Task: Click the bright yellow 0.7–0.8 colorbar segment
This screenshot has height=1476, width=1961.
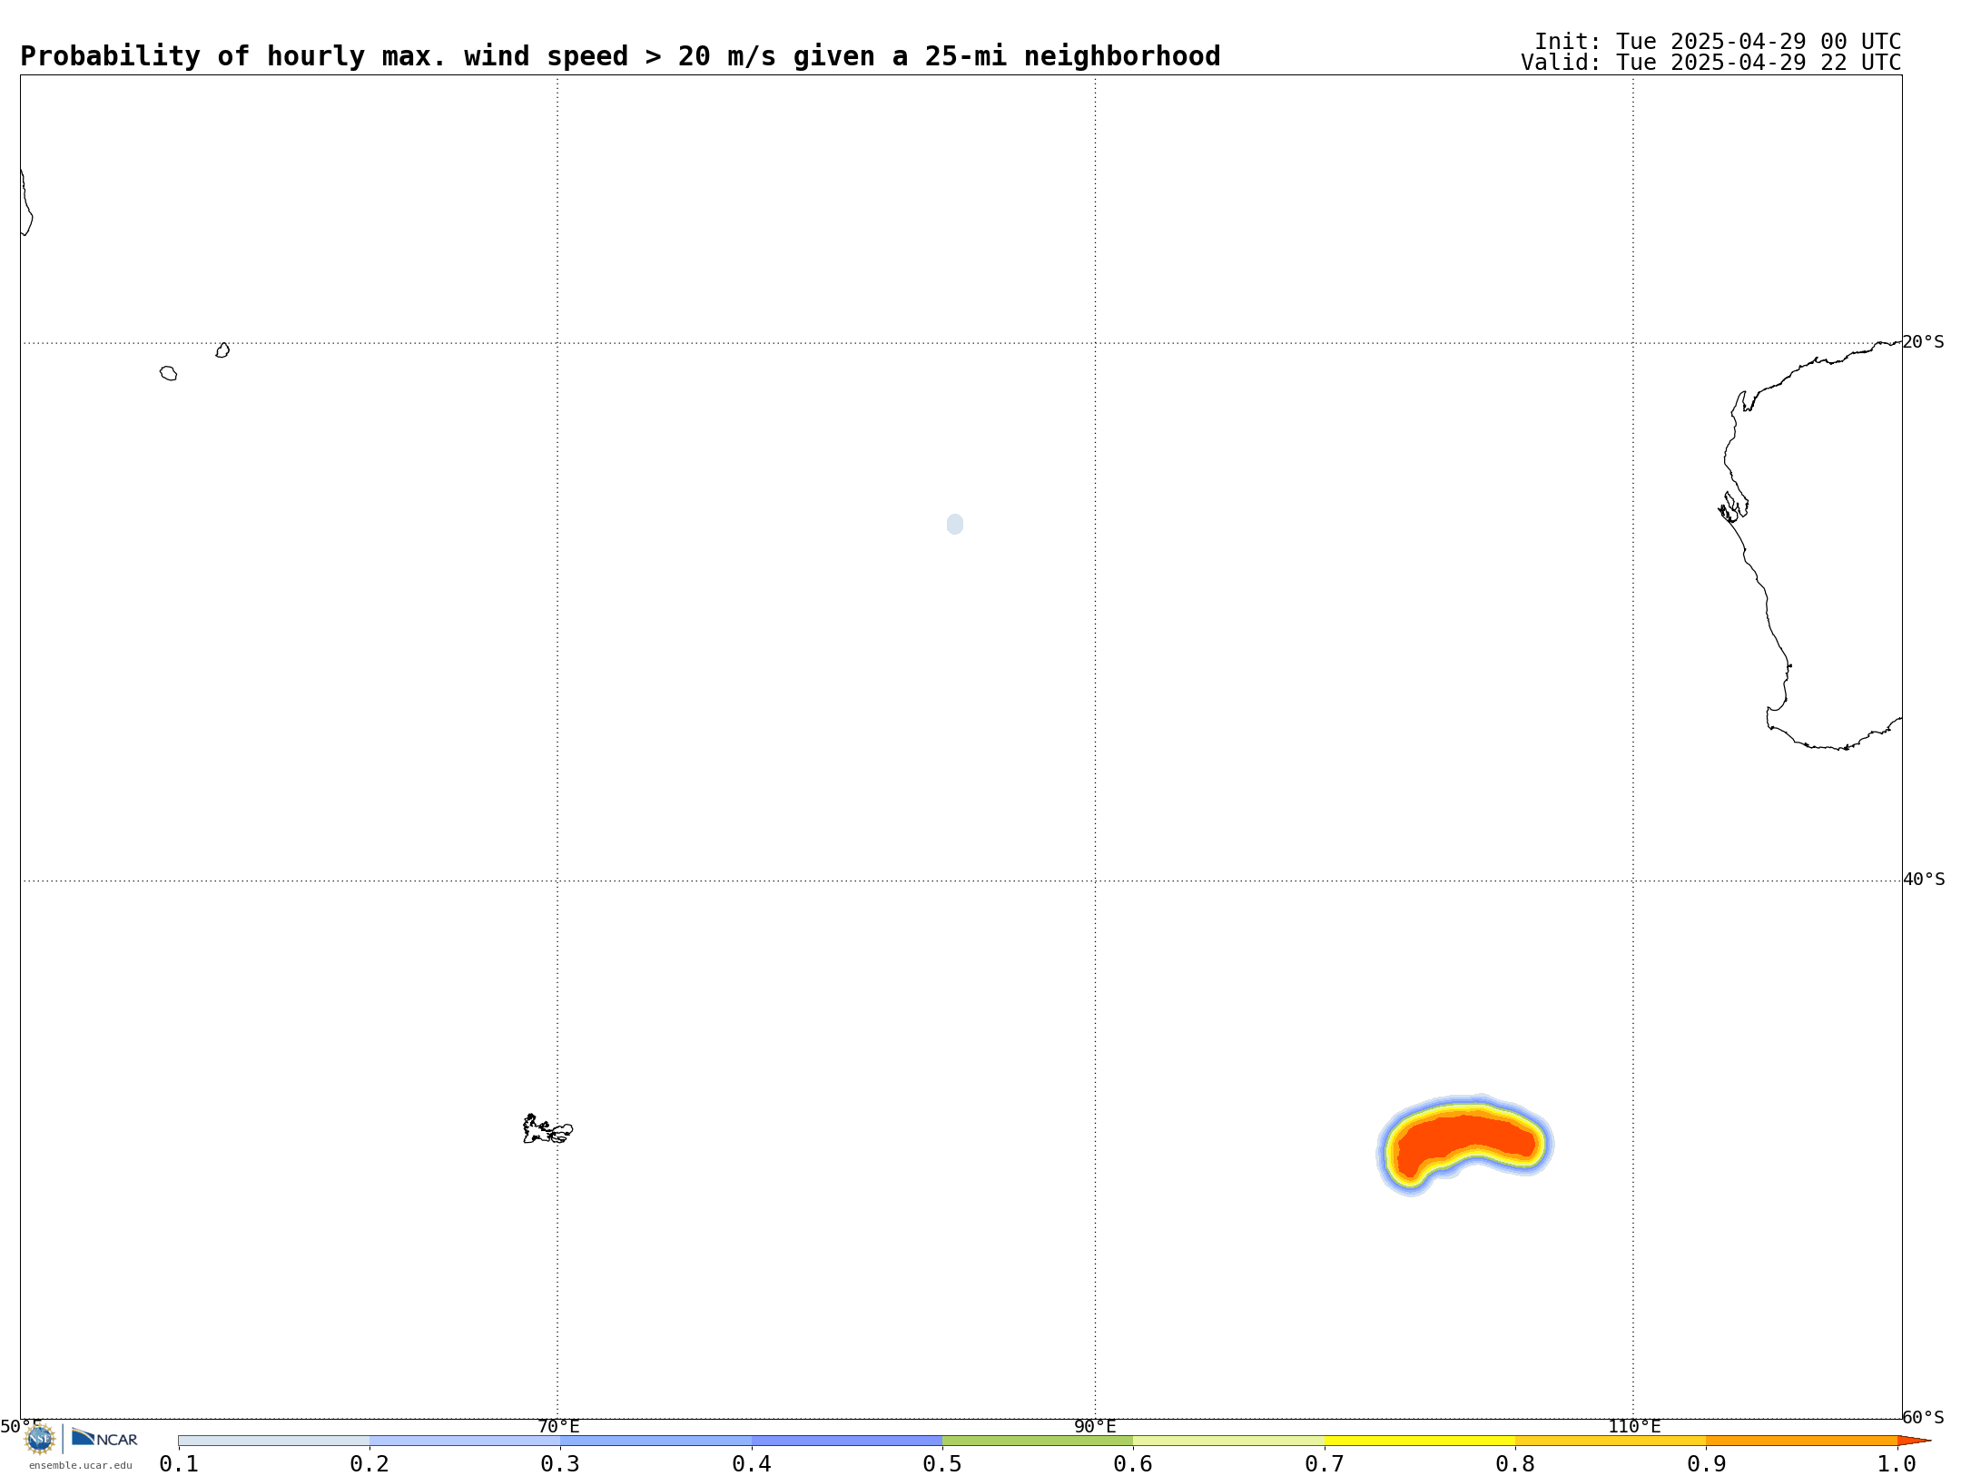Action: tap(1420, 1441)
